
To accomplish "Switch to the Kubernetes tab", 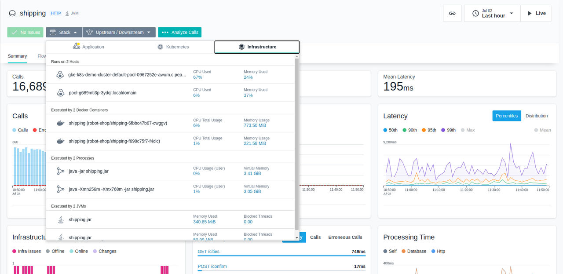I will [x=173, y=47].
